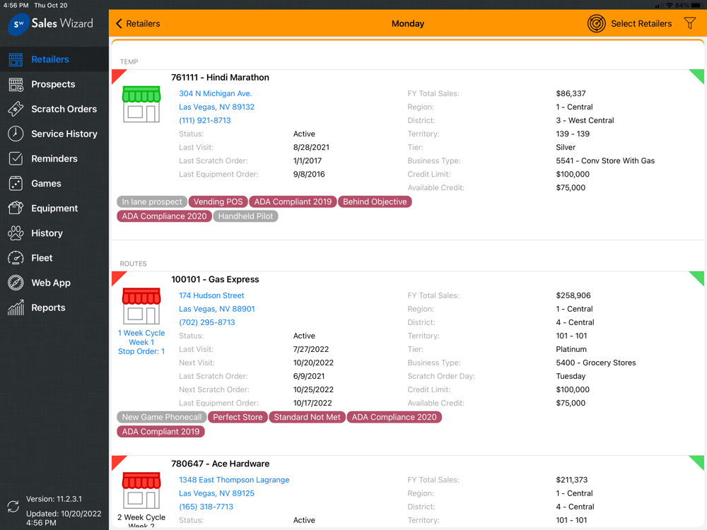This screenshot has width=707, height=530.
Task: Tap the Select Retailers target icon
Action: [596, 23]
